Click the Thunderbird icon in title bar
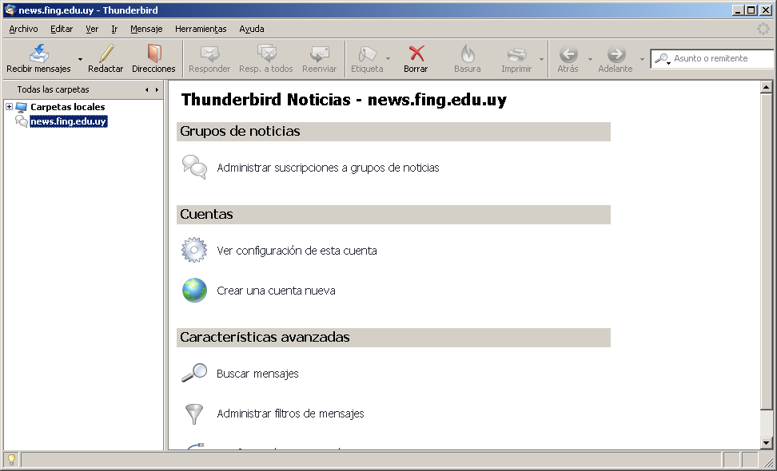777x471 pixels. [x=10, y=10]
